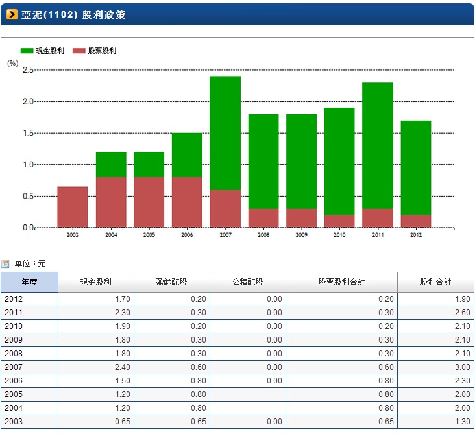Viewport: 475px width, 436px height.
Task: Click the 2007 year cell in table
Action: 29,367
